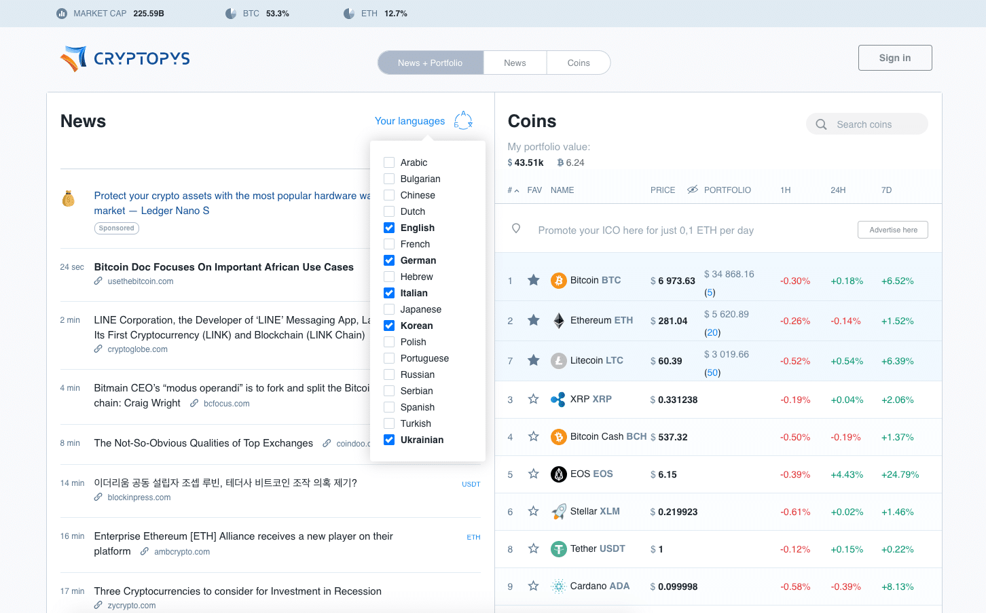
Task: Click the ETH dominance pie icon
Action: pos(349,14)
